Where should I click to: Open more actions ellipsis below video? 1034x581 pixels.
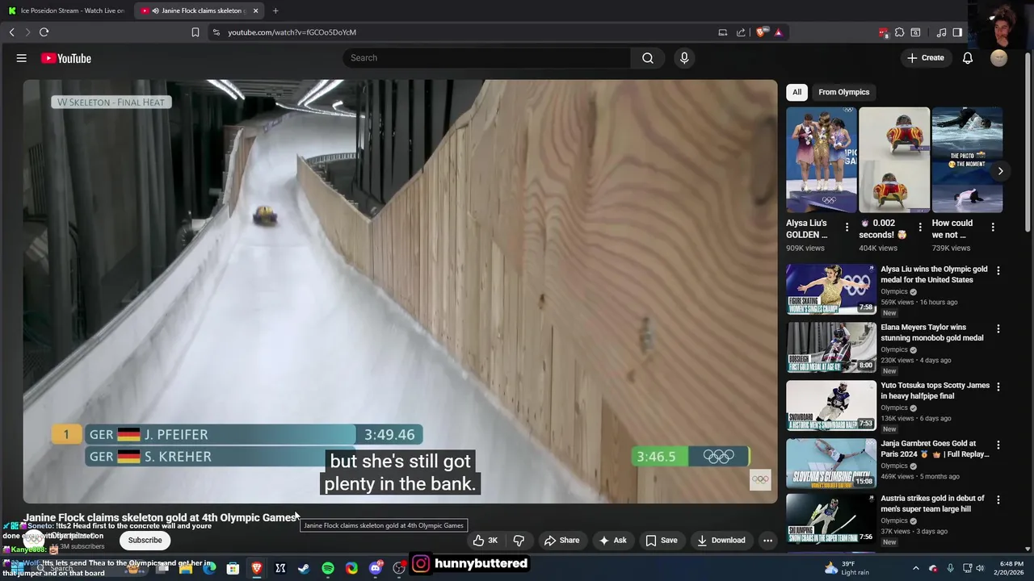pos(767,541)
